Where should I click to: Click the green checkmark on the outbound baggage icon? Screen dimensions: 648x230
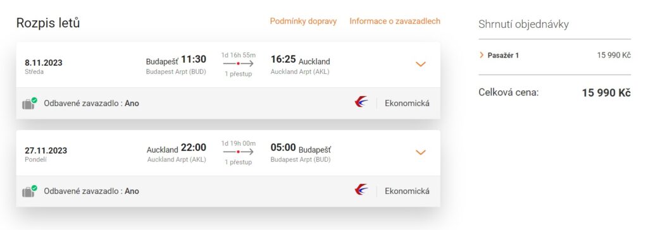coord(34,100)
